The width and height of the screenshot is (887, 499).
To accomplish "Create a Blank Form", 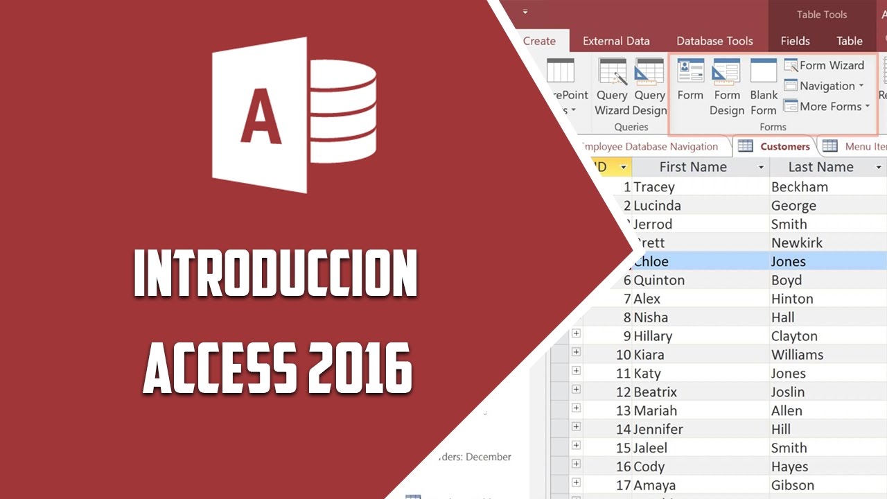I will pyautogui.click(x=764, y=87).
